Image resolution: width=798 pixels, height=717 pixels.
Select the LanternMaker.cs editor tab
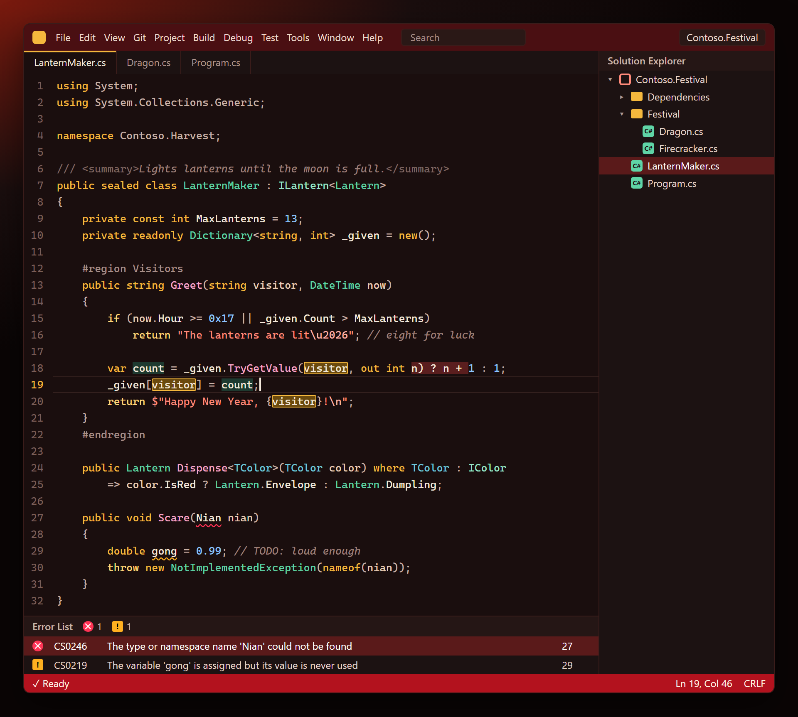[x=70, y=62]
